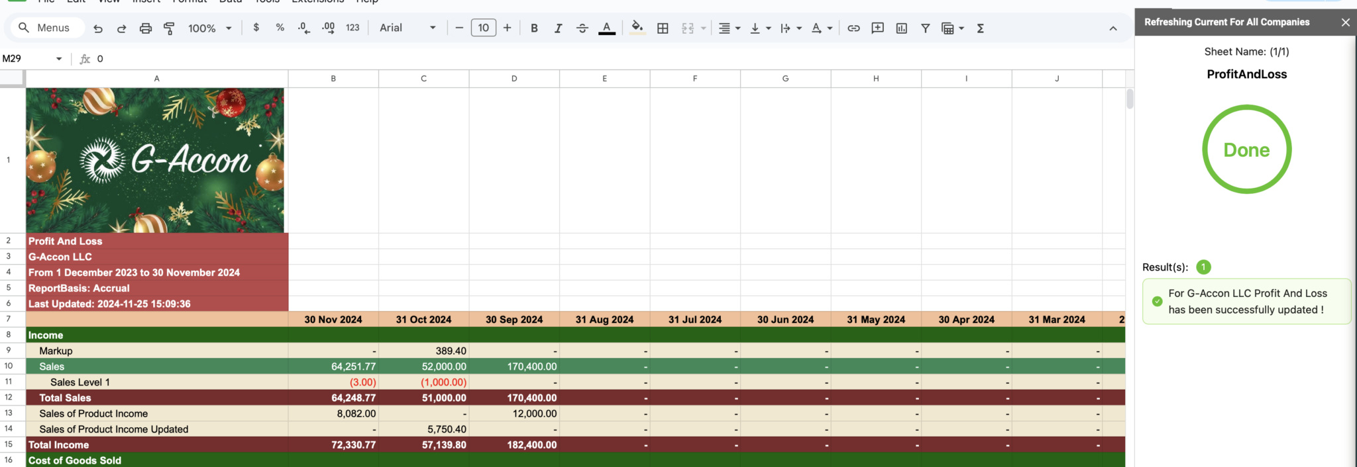Image resolution: width=1357 pixels, height=467 pixels.
Task: Select the "31 Oct 2024" column heading cell
Action: (424, 319)
